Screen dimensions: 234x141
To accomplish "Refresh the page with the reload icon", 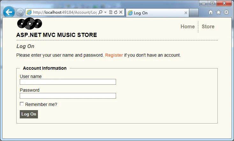I will [115, 12].
